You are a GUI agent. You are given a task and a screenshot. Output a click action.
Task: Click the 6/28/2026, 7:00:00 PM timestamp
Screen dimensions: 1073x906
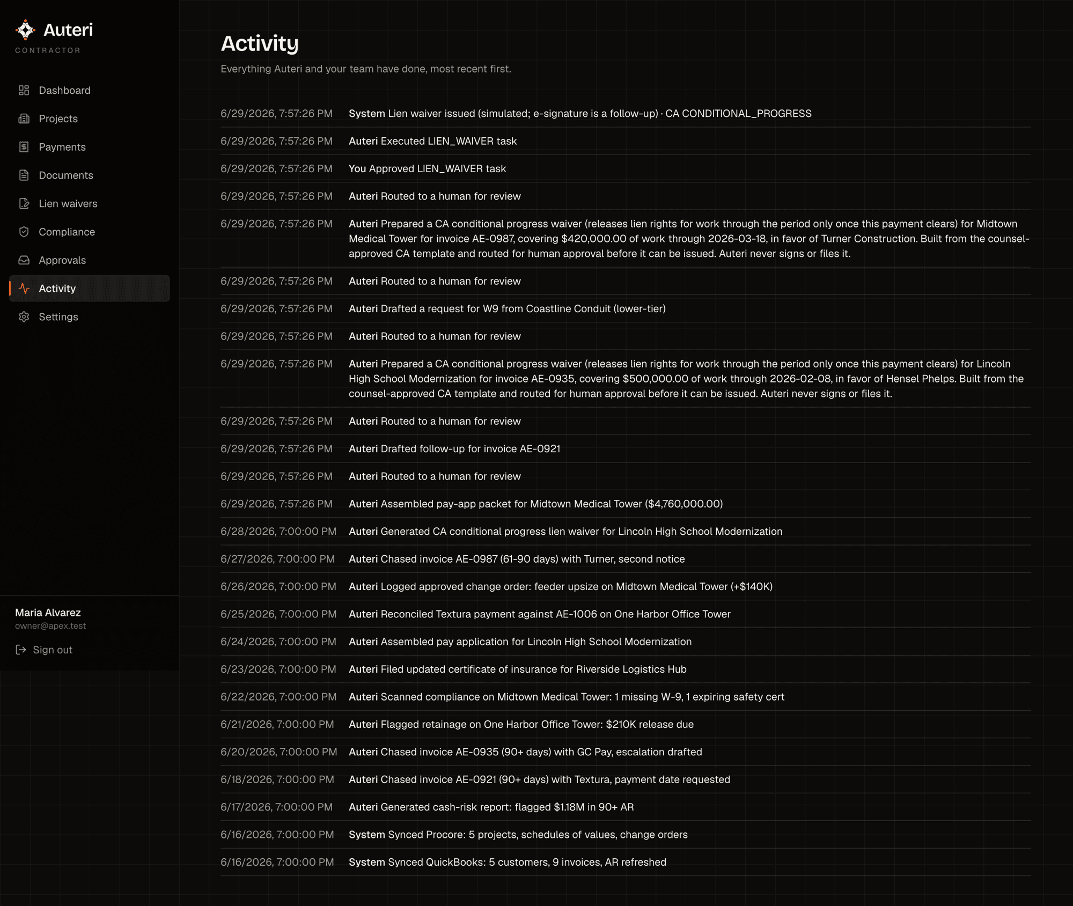coord(278,531)
